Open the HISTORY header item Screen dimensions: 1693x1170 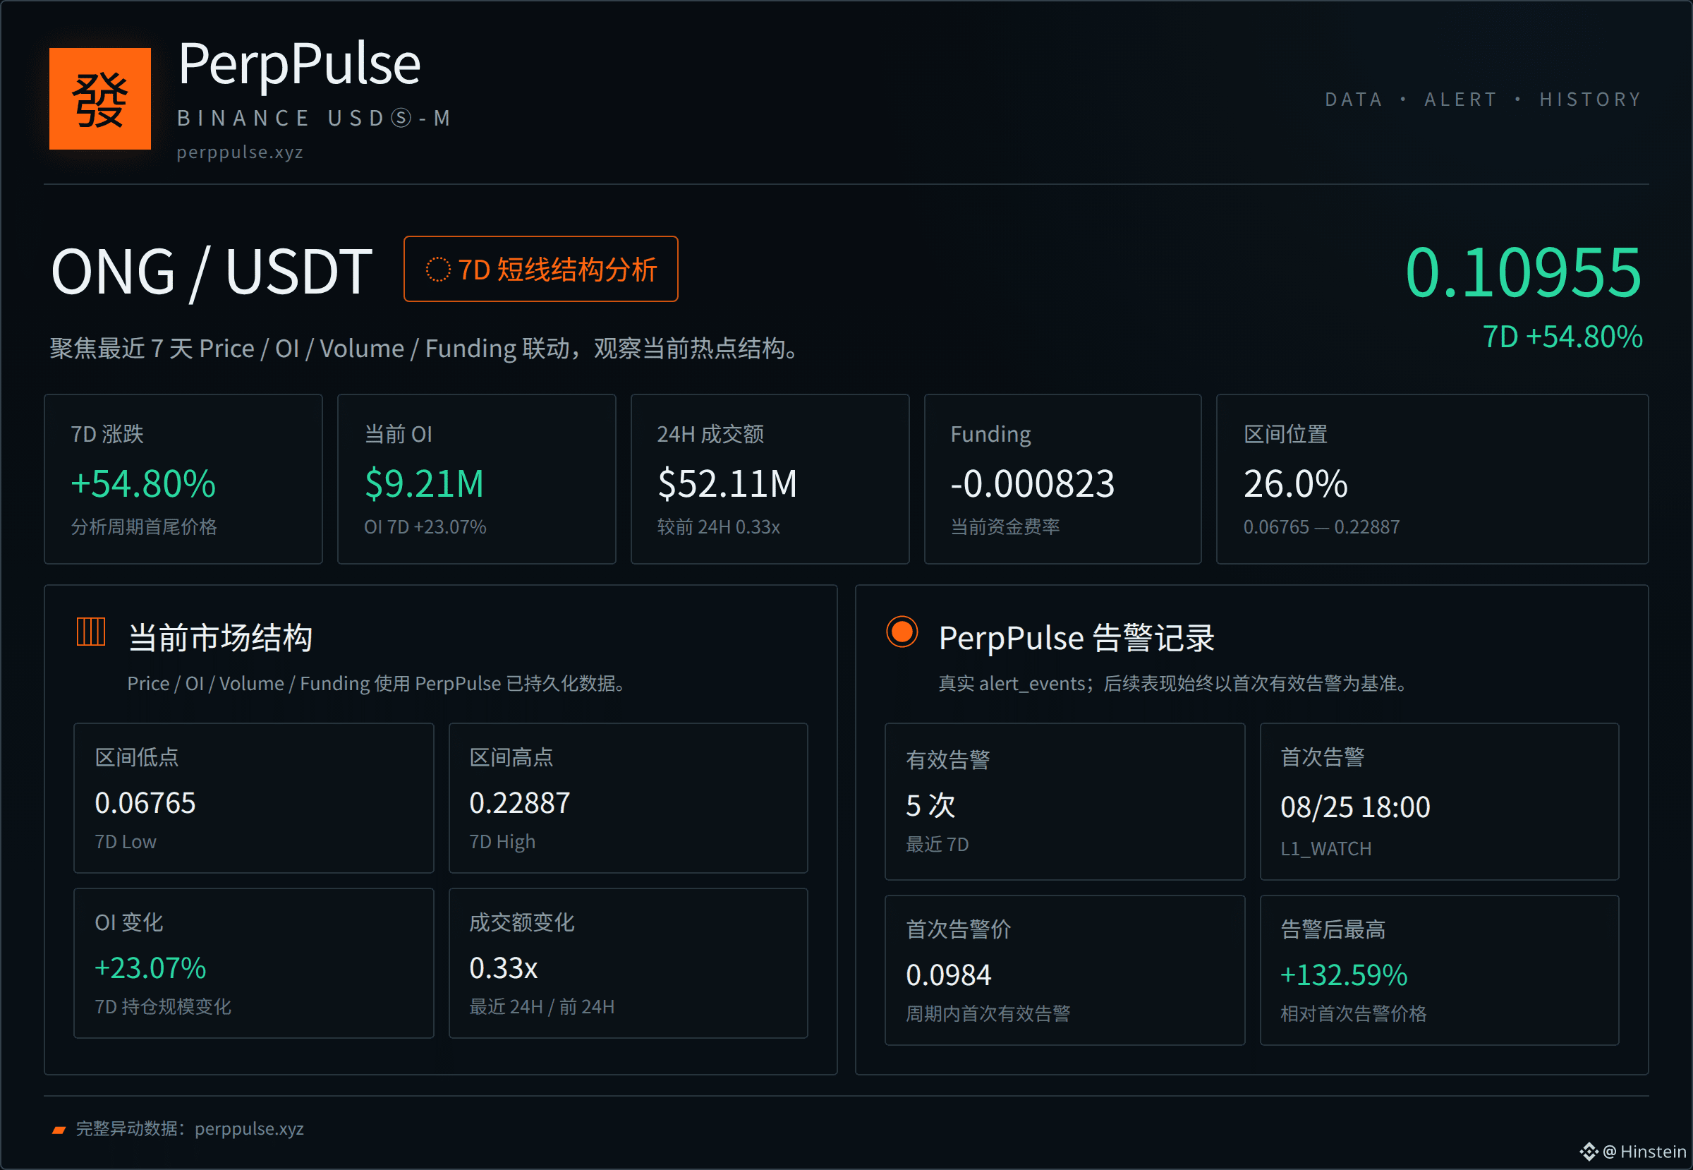pos(1591,99)
